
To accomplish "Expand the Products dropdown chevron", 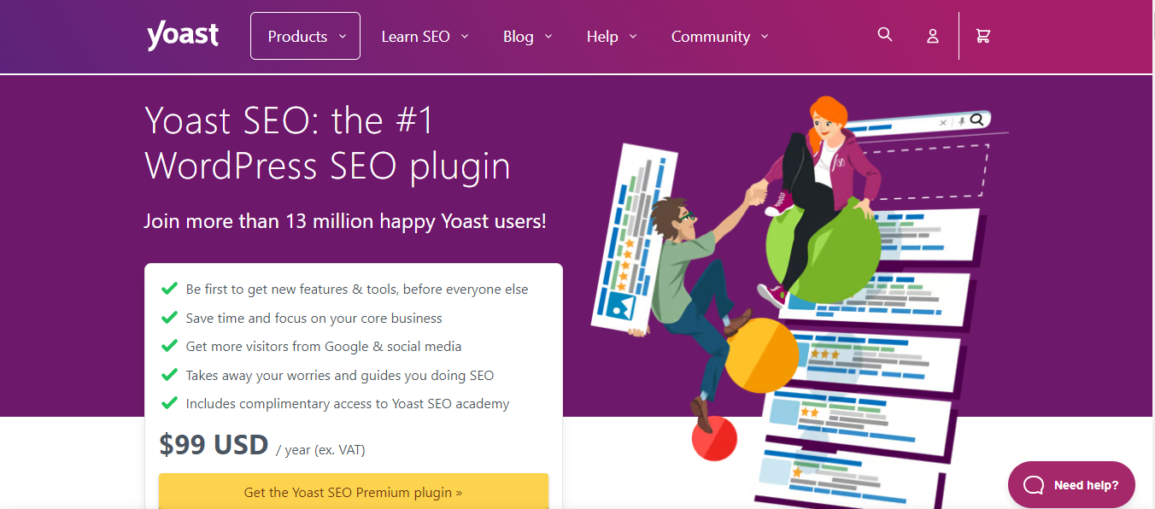I will click(343, 37).
